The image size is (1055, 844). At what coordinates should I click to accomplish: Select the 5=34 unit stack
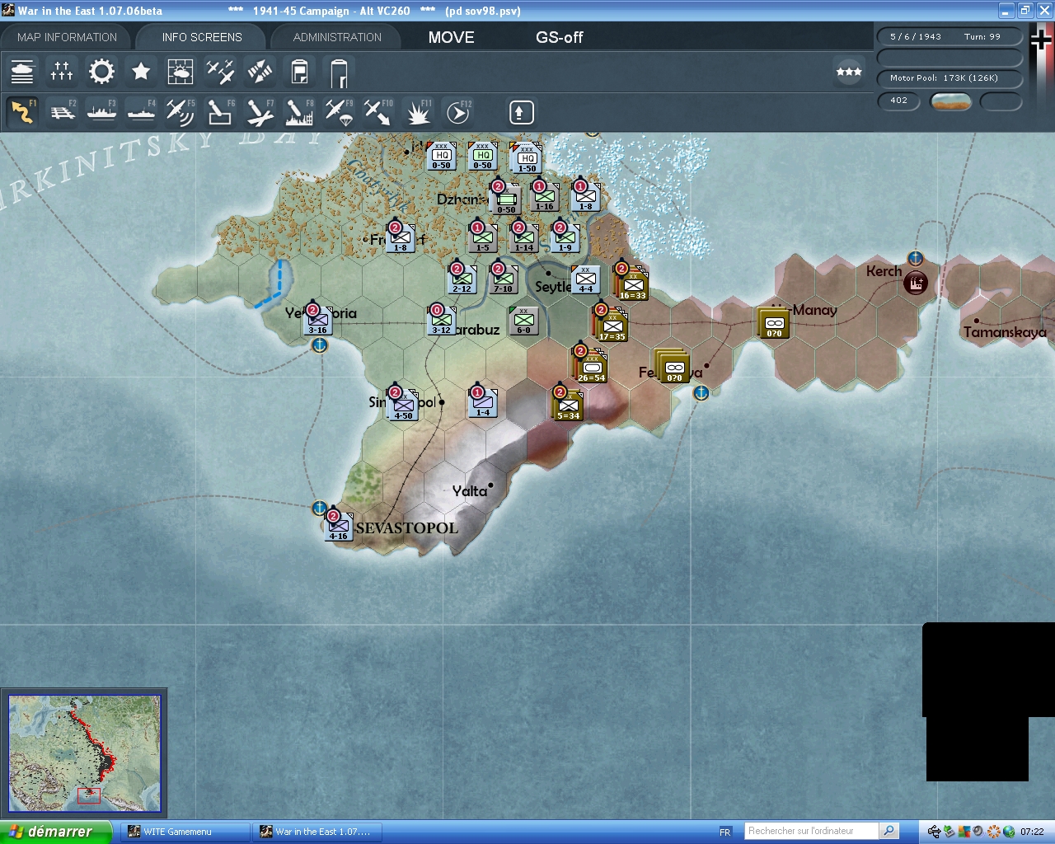coord(569,405)
